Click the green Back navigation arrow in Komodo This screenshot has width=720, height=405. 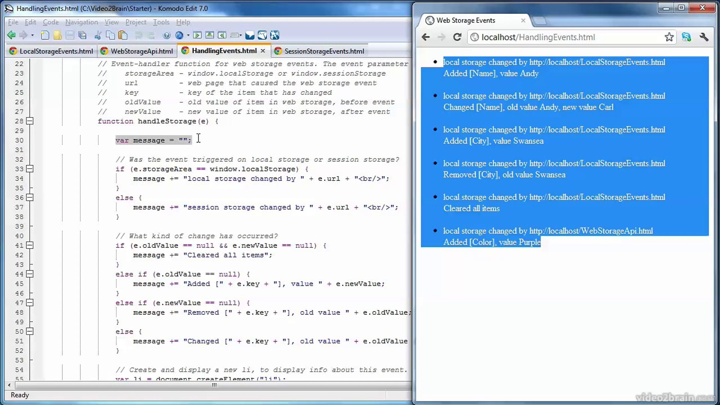pyautogui.click(x=11, y=35)
